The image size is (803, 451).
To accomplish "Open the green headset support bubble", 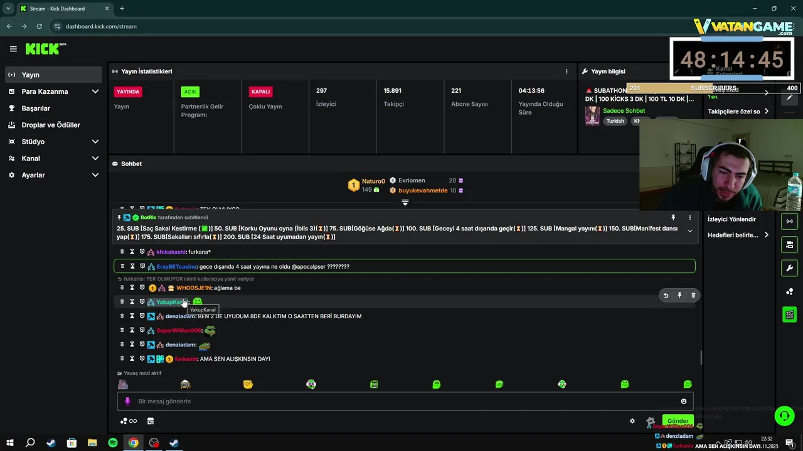I will [784, 415].
